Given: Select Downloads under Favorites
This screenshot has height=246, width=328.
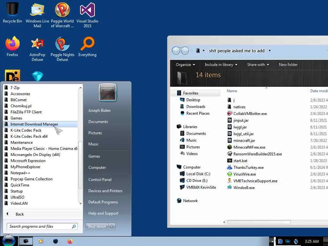Looking at the screenshot, I should pyautogui.click(x=196, y=107).
